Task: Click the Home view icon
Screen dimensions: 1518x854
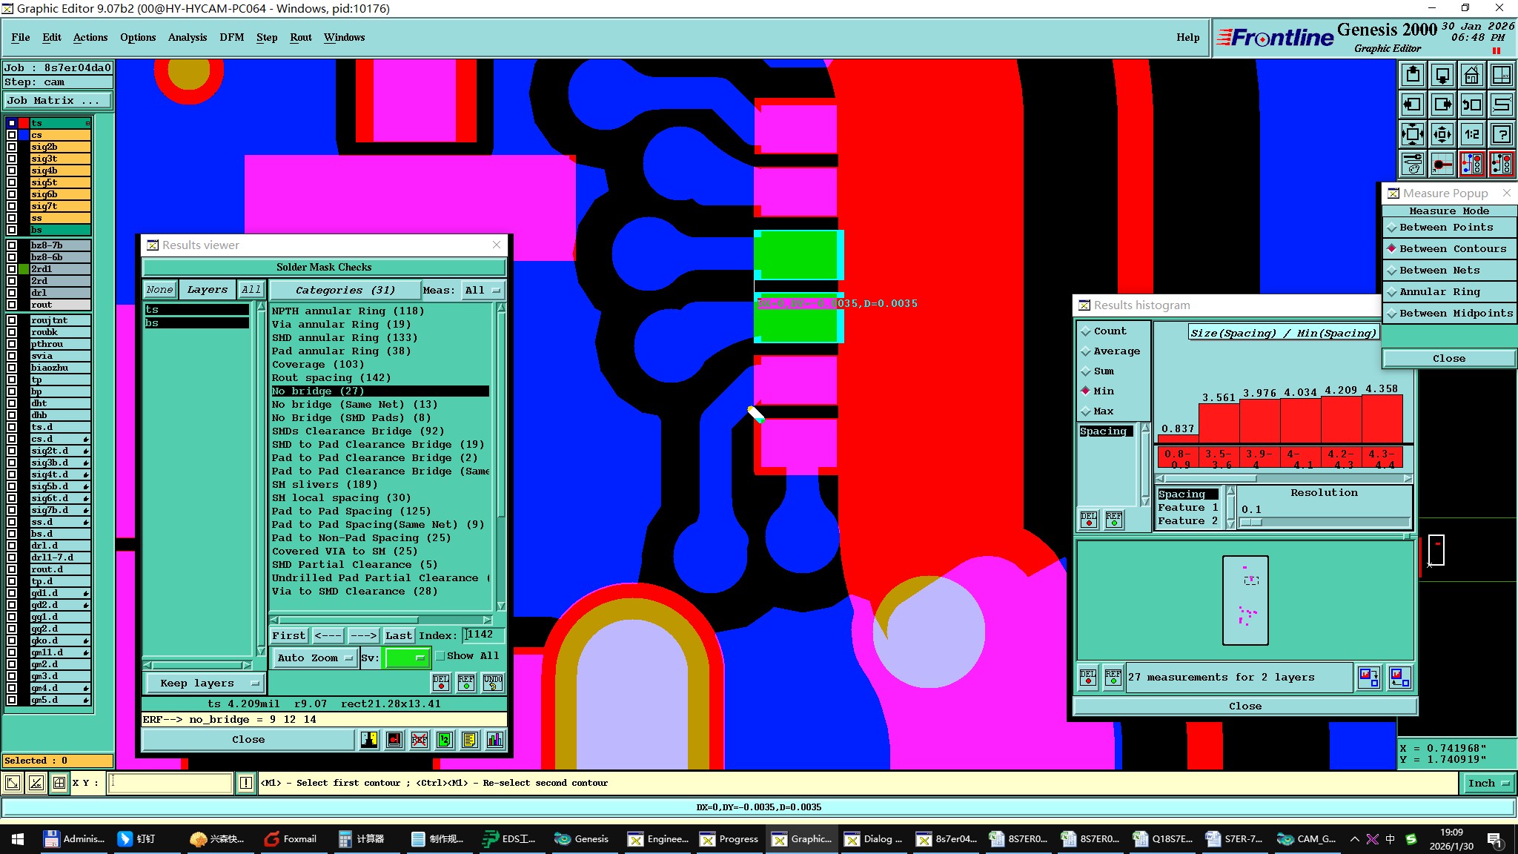Action: [1471, 75]
